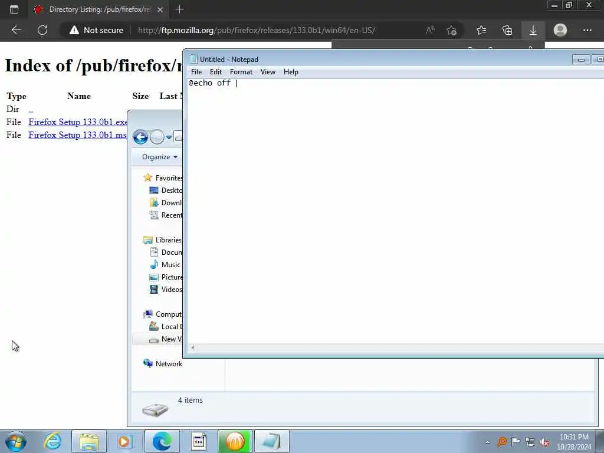Click the Notepad document icon in its title bar
The width and height of the screenshot is (604, 453).
pos(193,60)
